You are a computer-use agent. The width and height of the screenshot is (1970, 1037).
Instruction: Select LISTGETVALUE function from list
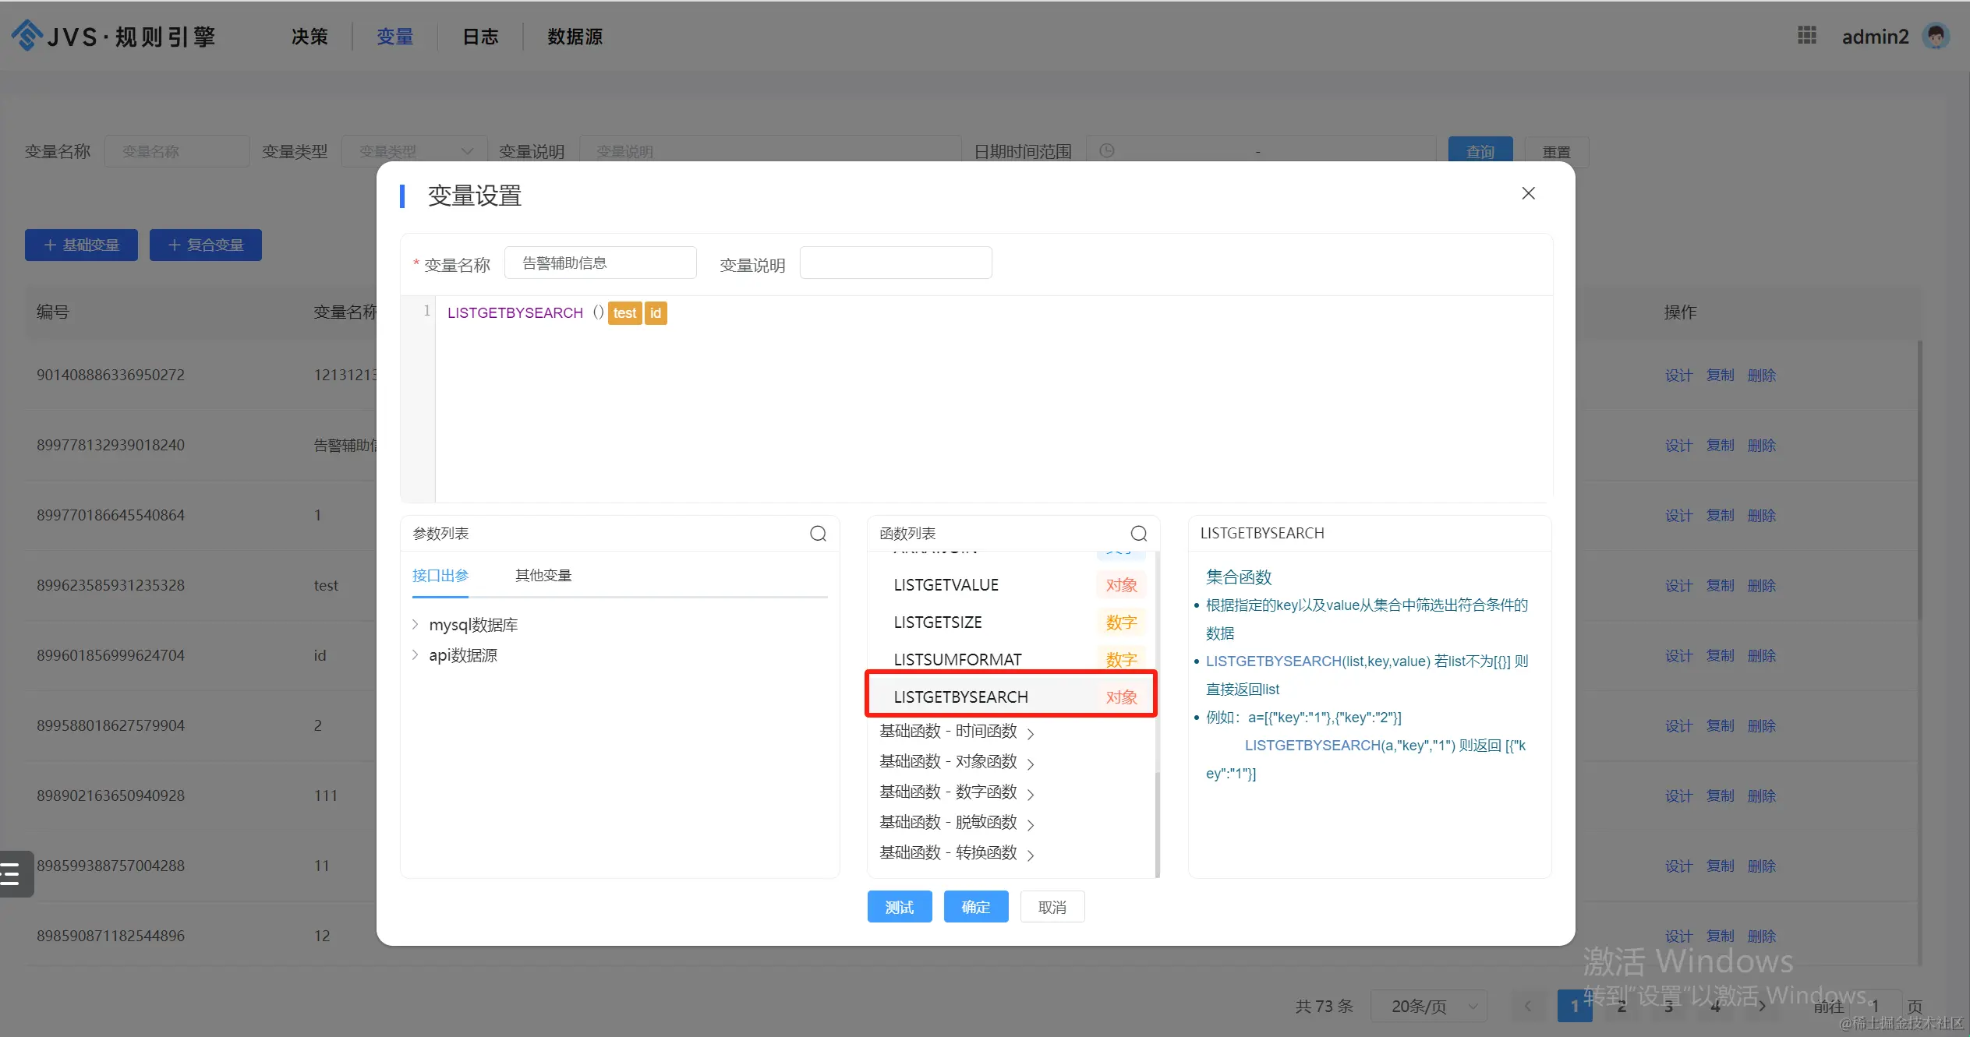946,585
